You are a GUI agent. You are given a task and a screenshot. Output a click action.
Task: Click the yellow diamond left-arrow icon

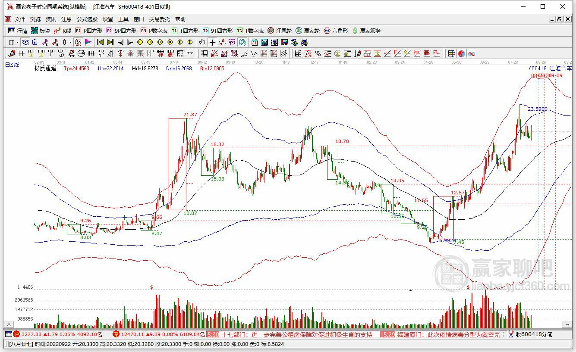[140, 42]
